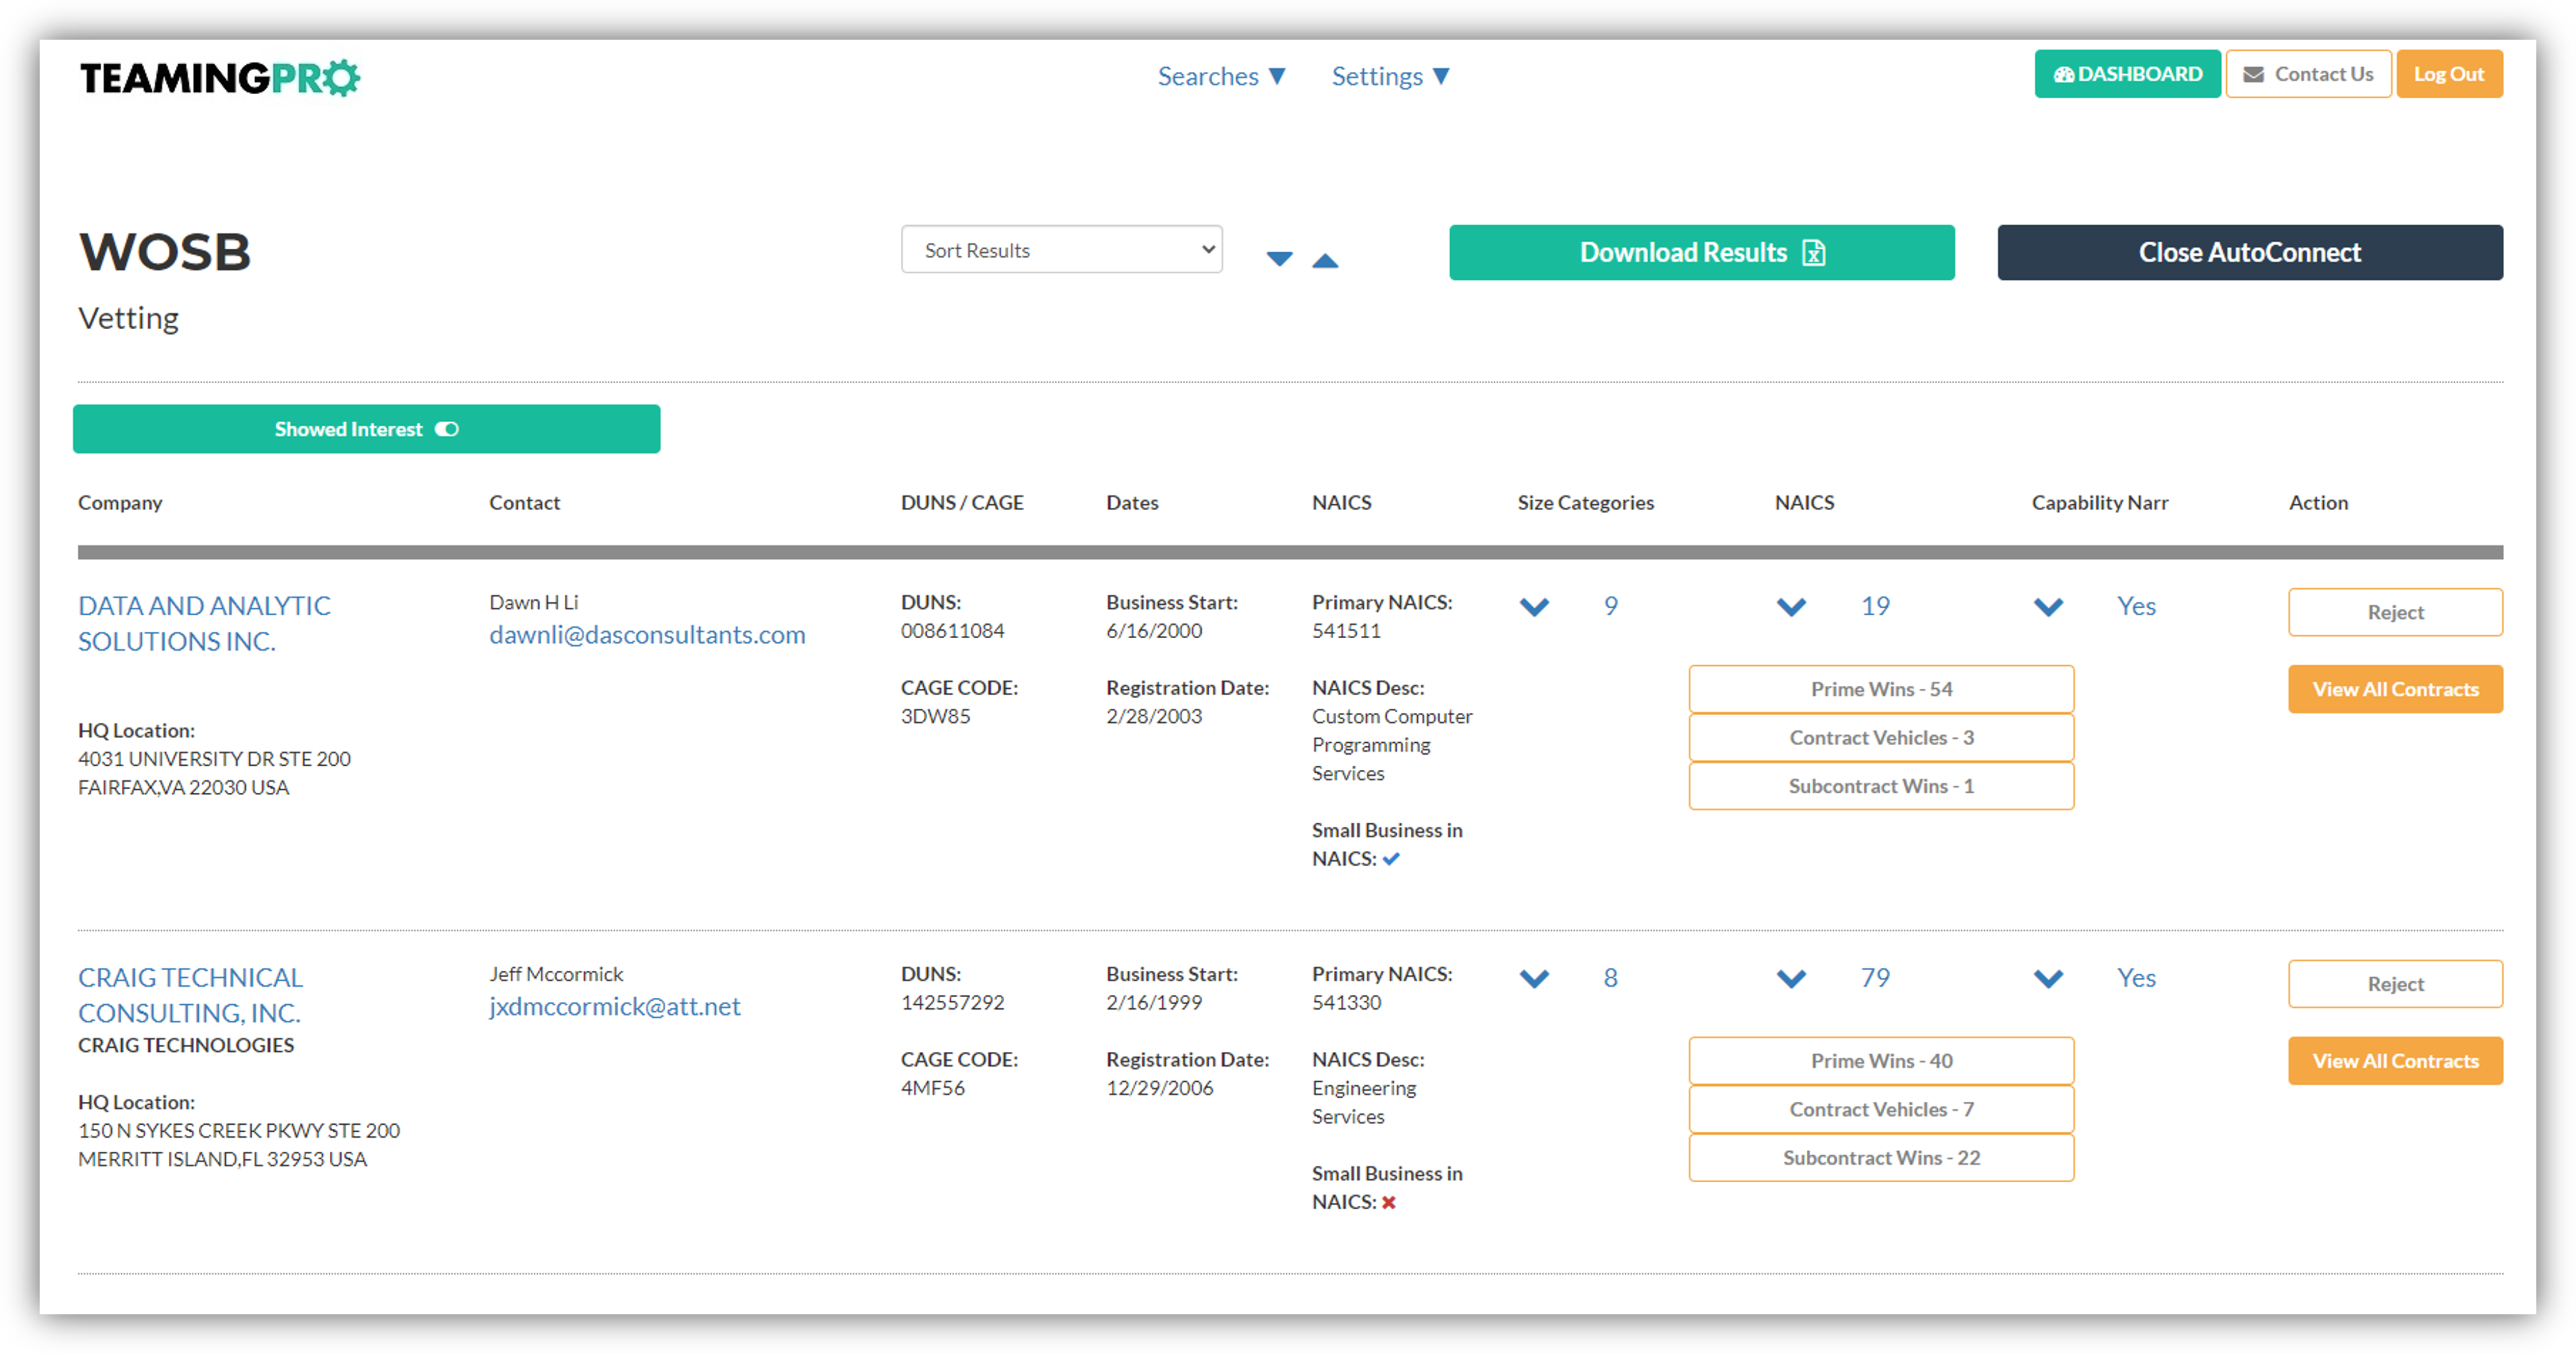Select address 150 N Sykes Creek Pkwy
2576x1354 pixels.
point(239,1131)
